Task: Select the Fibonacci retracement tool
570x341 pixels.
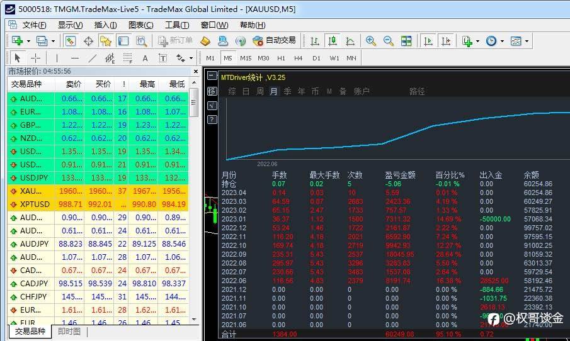Action: pos(128,58)
